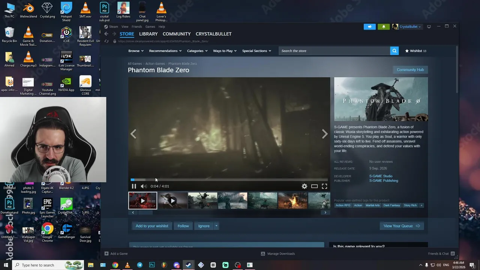Open Photoshop from the taskbar

pos(152,265)
